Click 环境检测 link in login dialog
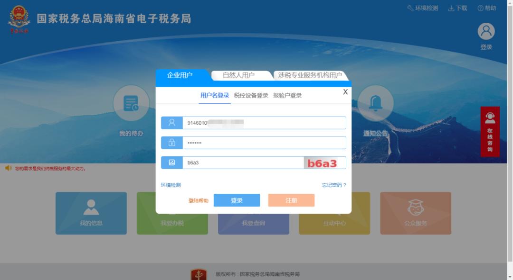This screenshot has width=513, height=280. pyautogui.click(x=171, y=185)
